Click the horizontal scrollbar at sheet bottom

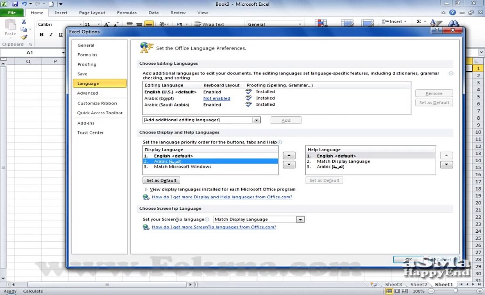[107, 284]
